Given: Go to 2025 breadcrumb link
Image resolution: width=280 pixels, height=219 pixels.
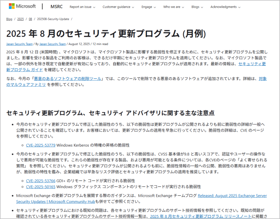Looking at the screenshot, I should click(20, 19).
